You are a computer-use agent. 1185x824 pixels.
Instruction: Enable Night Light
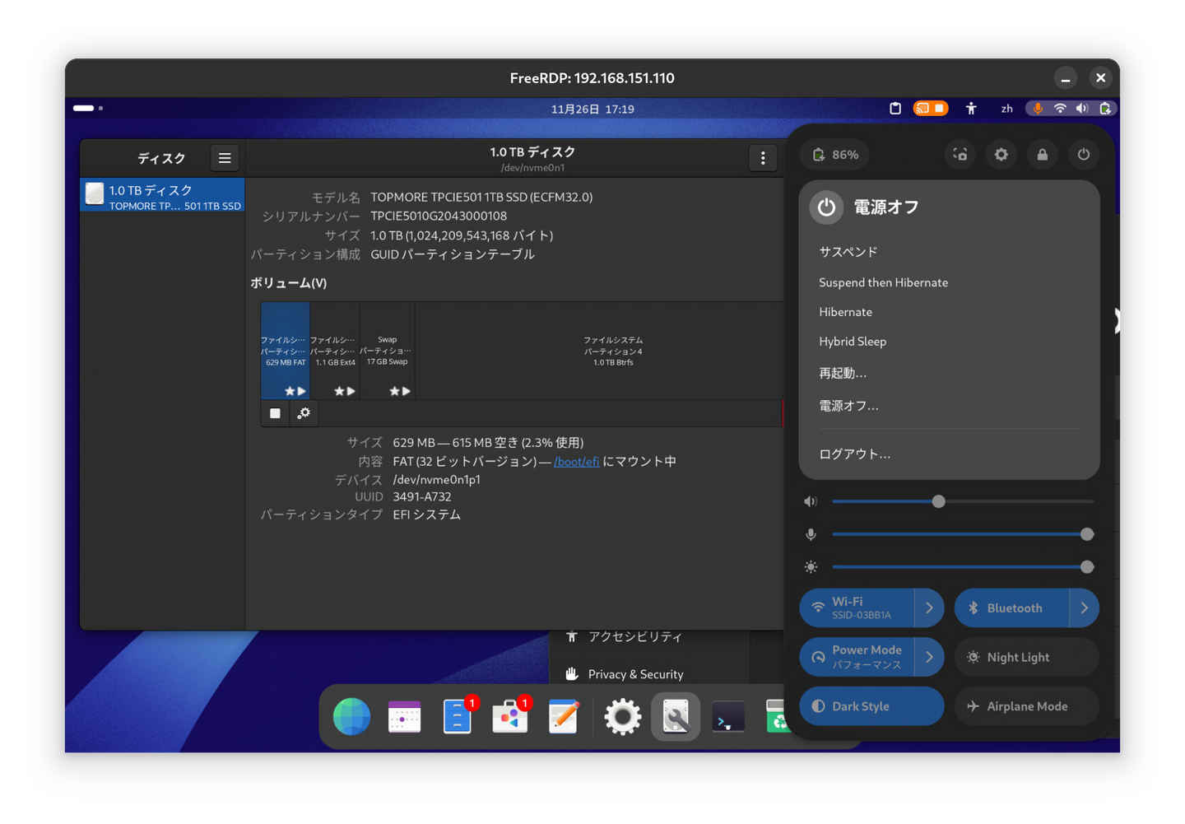[1026, 657]
